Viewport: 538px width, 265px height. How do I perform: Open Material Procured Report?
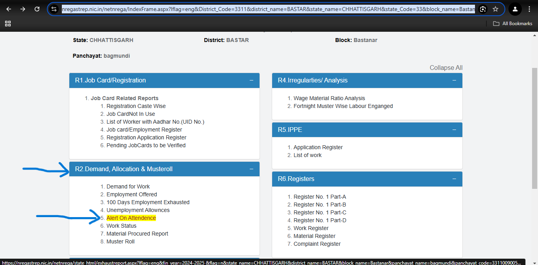pos(137,234)
